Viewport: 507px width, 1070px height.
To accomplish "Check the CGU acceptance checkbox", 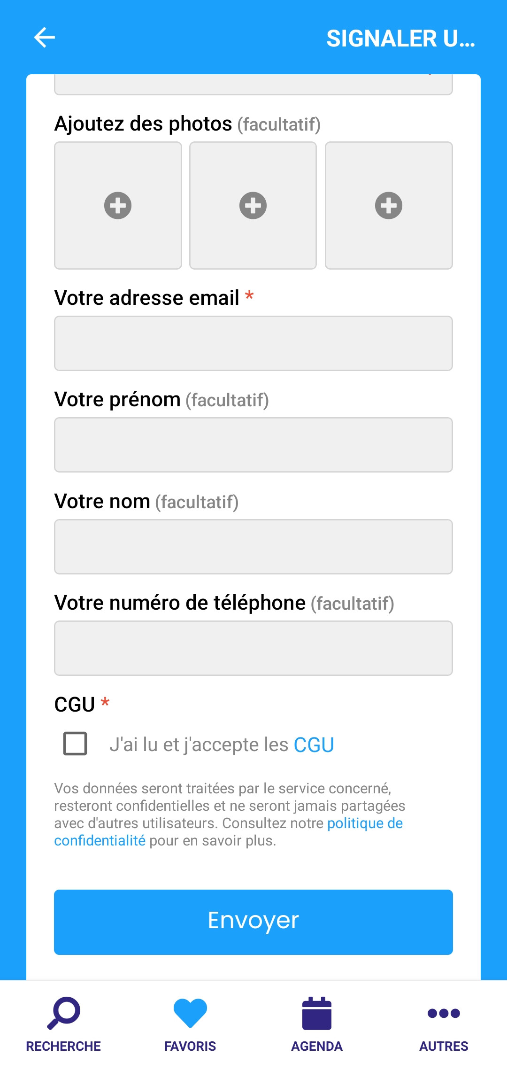I will click(x=75, y=743).
